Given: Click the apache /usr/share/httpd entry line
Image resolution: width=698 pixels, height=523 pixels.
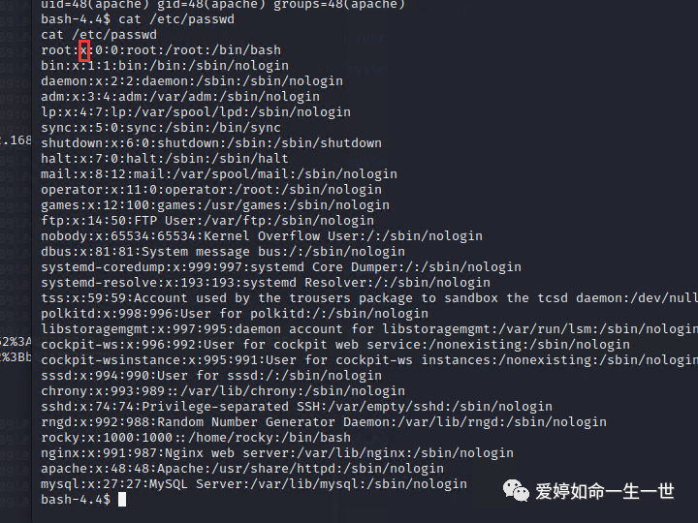Looking at the screenshot, I should pyautogui.click(x=242, y=469).
